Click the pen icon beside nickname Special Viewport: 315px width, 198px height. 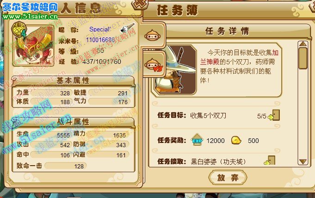[127, 28]
